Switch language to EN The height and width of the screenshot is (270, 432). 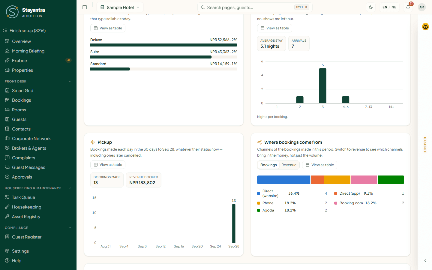(x=385, y=7)
